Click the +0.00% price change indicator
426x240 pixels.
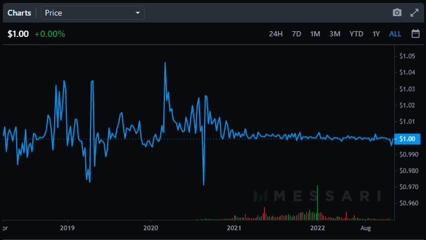pyautogui.click(x=50, y=33)
